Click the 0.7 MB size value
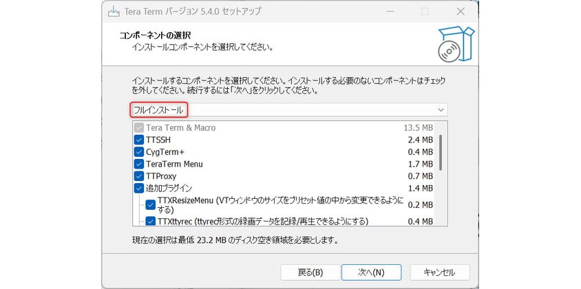This screenshot has height=289, width=581. click(x=421, y=176)
